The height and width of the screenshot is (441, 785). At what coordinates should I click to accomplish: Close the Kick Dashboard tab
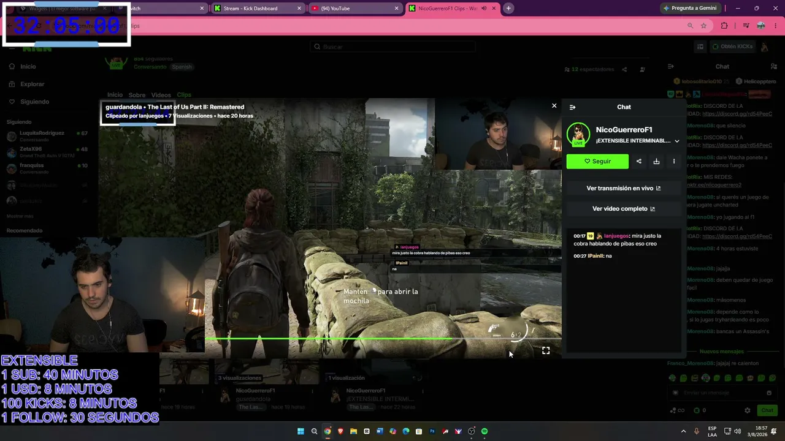point(299,9)
